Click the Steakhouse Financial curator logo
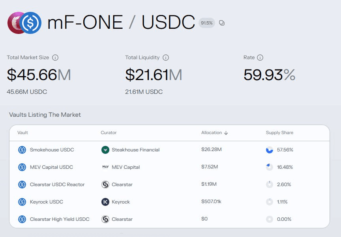 coord(105,150)
